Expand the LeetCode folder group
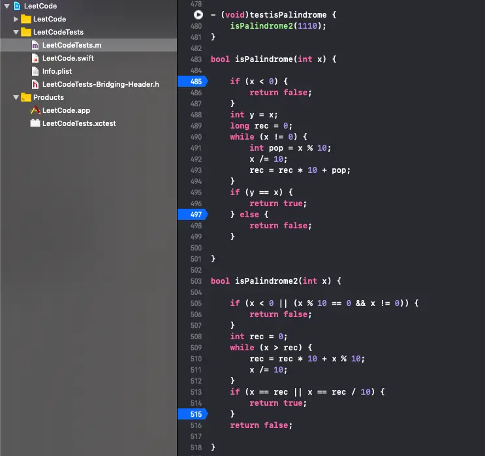Image resolution: width=485 pixels, height=456 pixels. tap(16, 19)
